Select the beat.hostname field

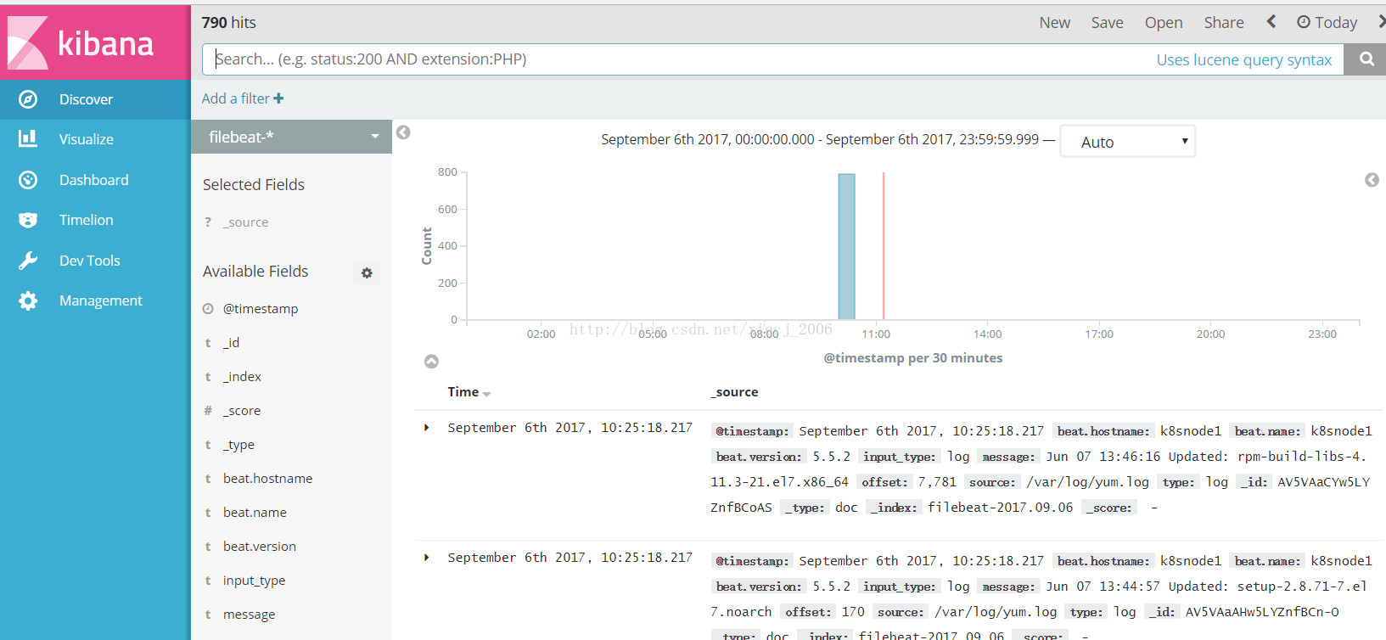click(x=267, y=479)
